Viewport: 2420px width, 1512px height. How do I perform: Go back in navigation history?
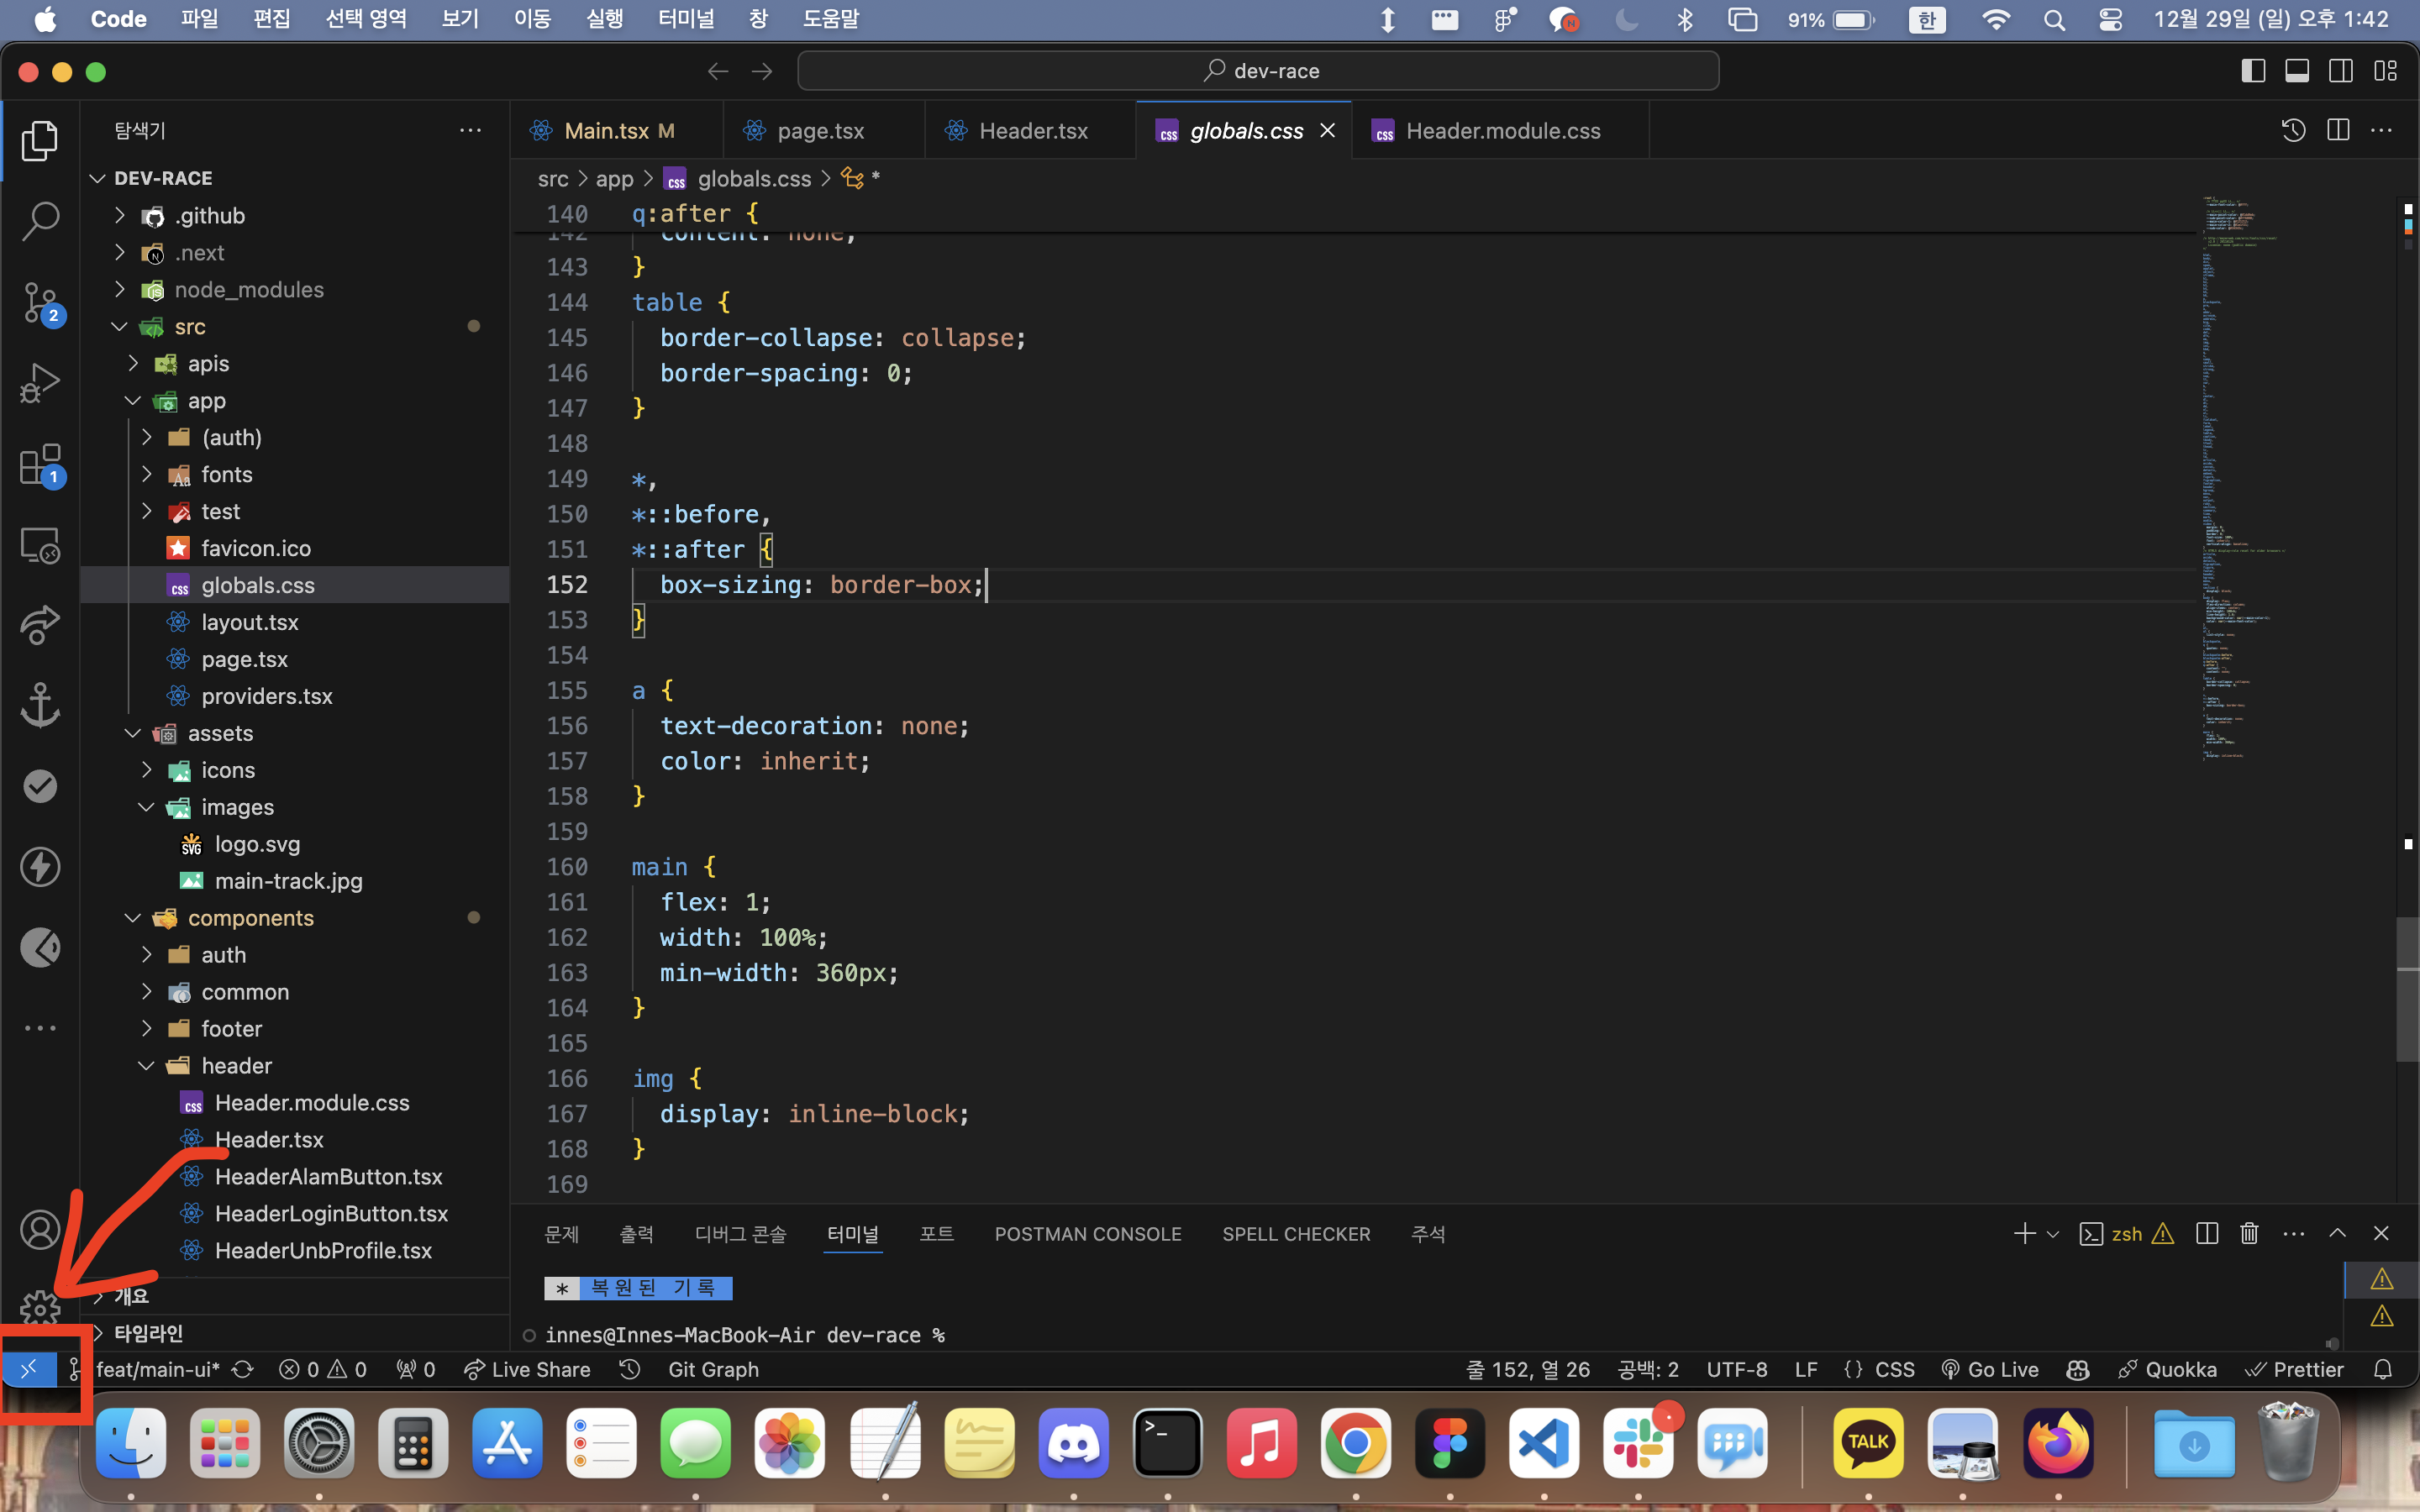(x=718, y=71)
